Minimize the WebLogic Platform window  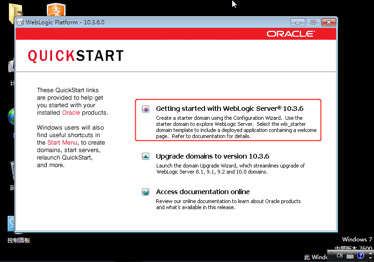pyautogui.click(x=298, y=22)
